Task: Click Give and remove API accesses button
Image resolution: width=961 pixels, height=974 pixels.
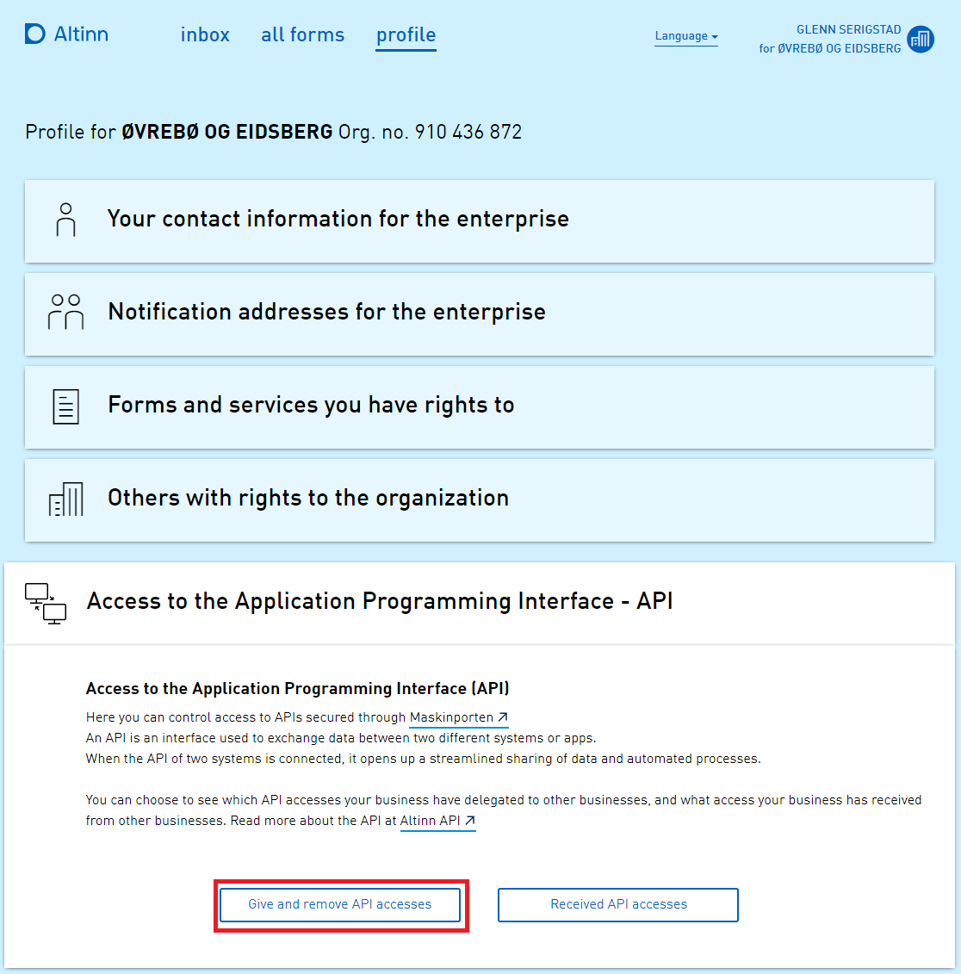Action: [340, 905]
